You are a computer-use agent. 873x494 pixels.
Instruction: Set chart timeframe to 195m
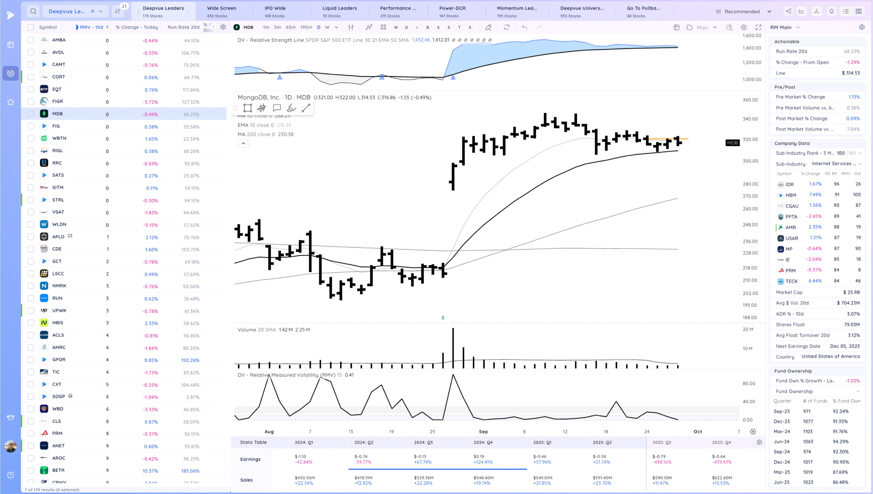pyautogui.click(x=306, y=27)
